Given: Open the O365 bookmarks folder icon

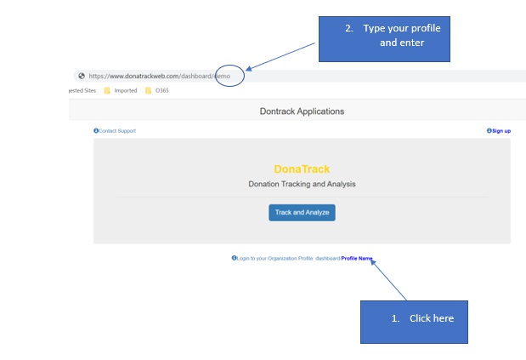Looking at the screenshot, I should (x=149, y=91).
